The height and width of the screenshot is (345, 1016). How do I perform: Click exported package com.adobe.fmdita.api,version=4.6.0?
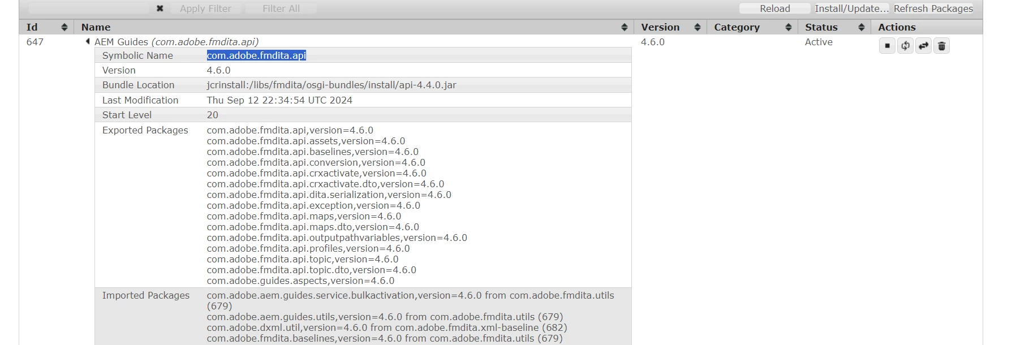[290, 130]
